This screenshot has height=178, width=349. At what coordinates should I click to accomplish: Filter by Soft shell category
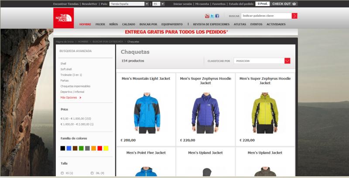(66, 69)
